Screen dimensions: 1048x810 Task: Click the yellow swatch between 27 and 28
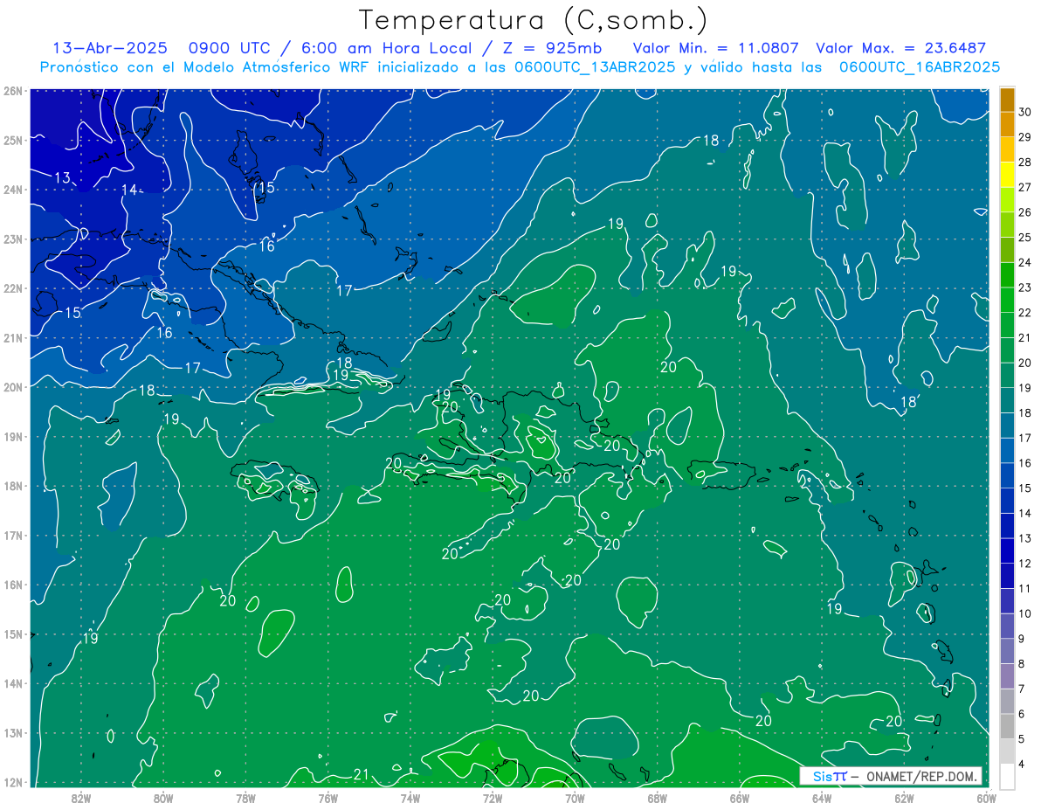1007,175
